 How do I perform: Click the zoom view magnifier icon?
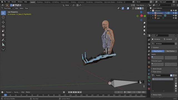[x=144, y=23]
